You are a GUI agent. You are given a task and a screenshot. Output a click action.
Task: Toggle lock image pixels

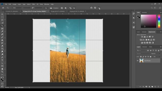click(143, 57)
